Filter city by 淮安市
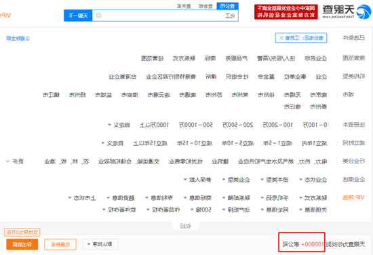Viewport: 373px width, 255px height. click(130, 95)
